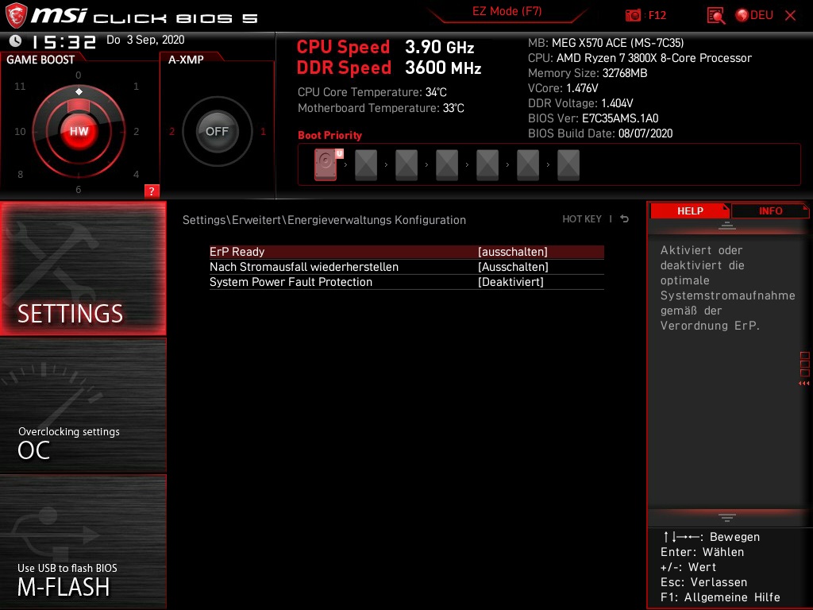Click the CPU Core Temperature 34°C text

tap(372, 92)
